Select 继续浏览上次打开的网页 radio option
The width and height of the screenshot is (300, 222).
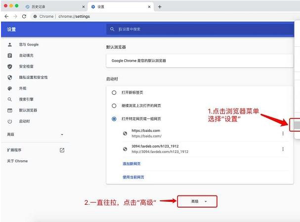114,106
